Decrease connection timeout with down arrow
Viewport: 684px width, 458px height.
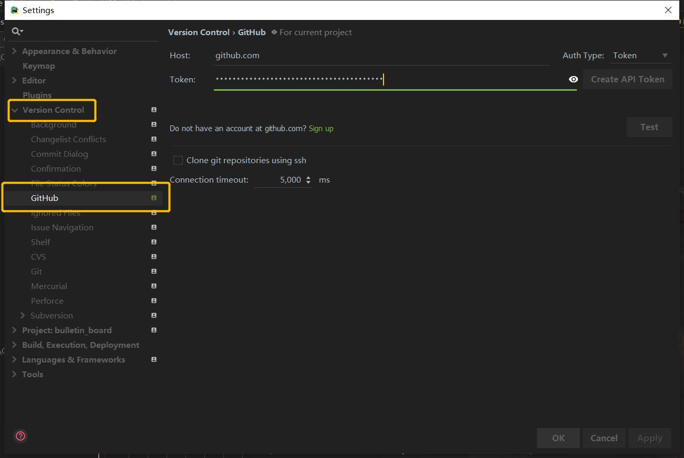click(x=308, y=183)
